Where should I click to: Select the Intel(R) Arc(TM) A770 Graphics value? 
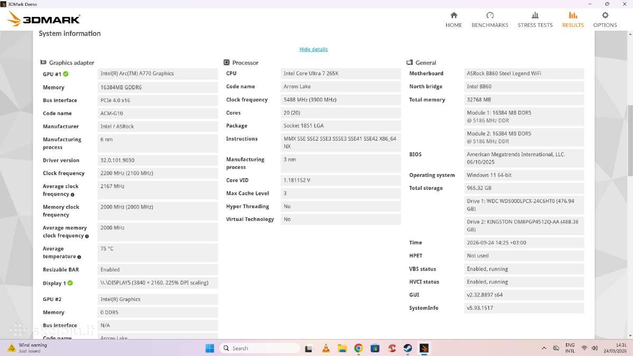(158, 73)
